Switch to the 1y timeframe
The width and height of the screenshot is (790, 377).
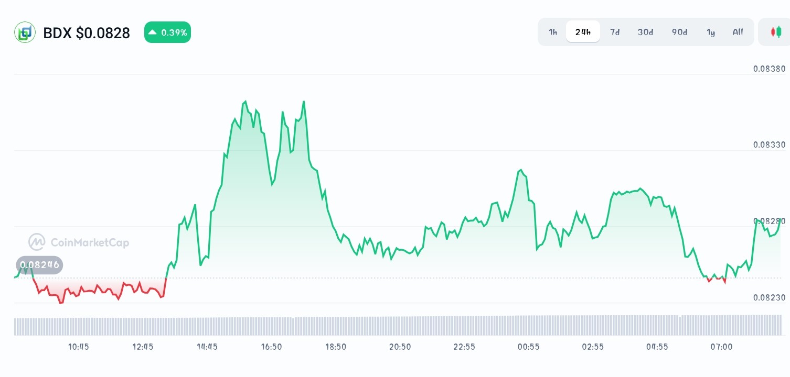711,32
